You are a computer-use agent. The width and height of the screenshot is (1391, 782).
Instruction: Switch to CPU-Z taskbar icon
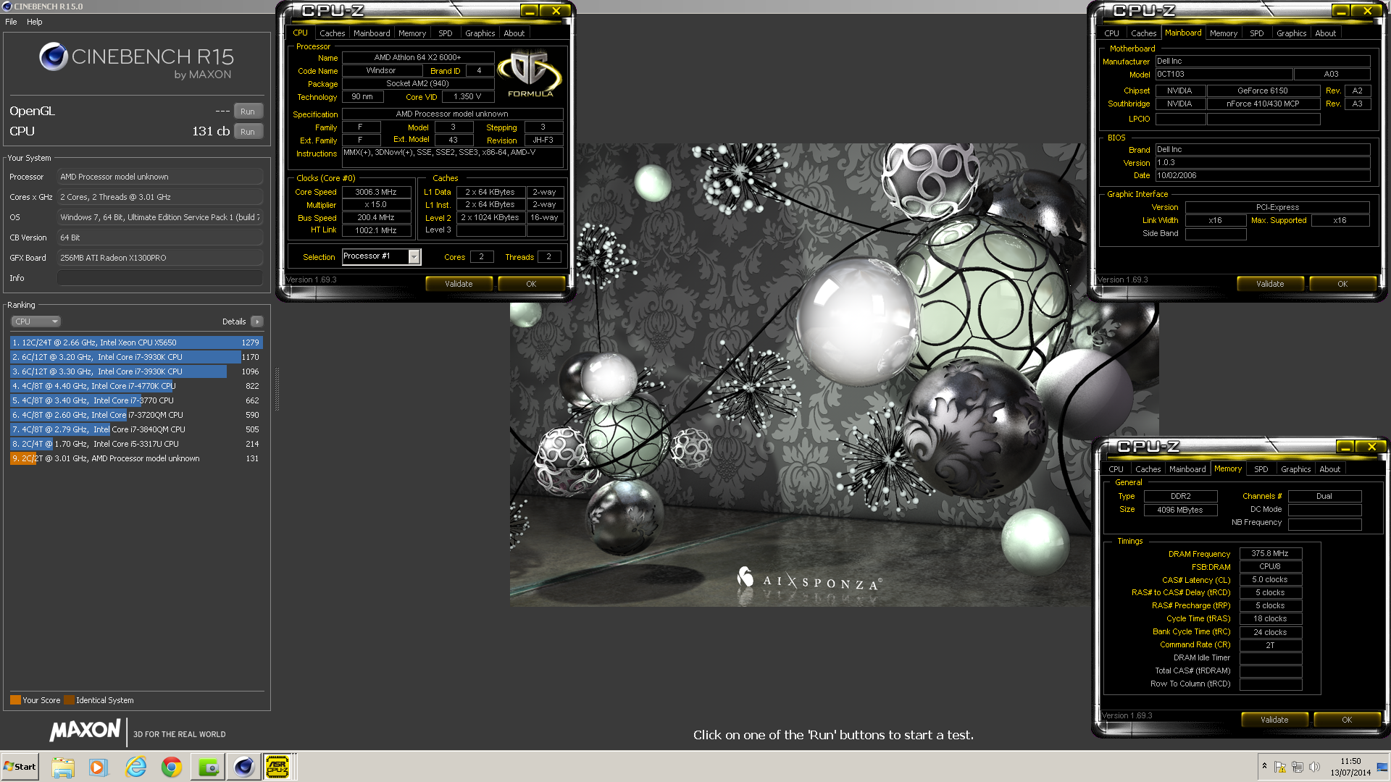(277, 767)
